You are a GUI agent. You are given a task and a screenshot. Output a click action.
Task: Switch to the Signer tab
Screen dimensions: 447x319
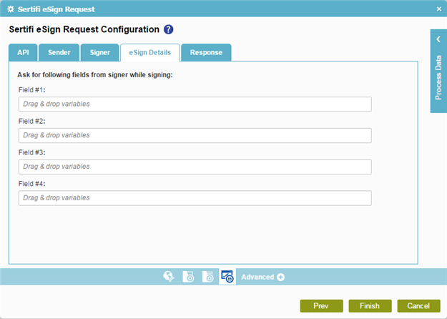(100, 52)
